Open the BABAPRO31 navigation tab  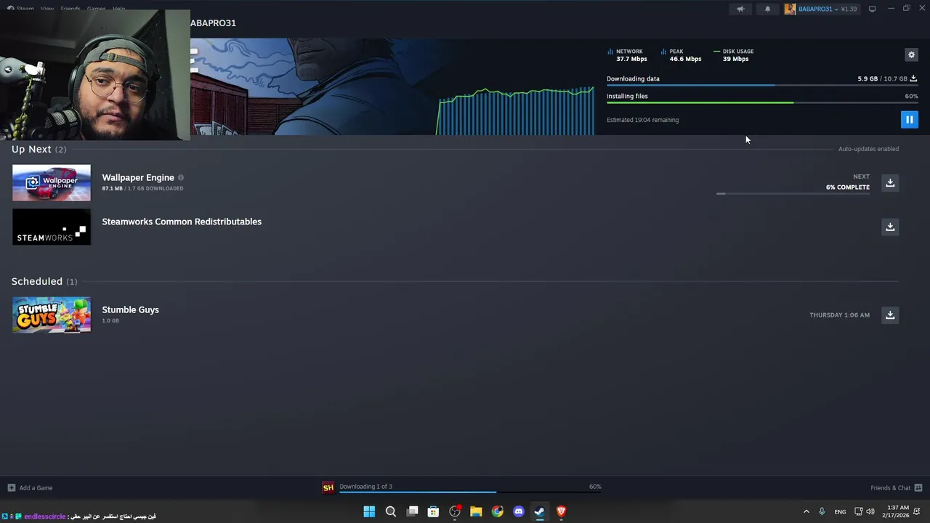click(213, 23)
